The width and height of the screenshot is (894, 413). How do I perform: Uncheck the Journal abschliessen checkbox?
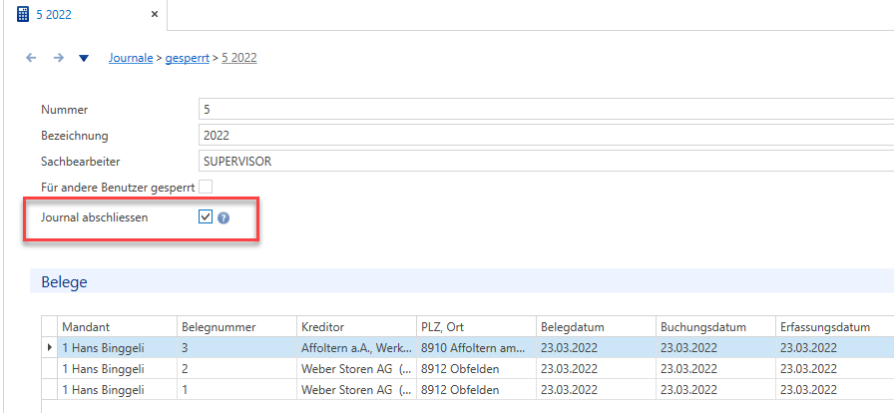[206, 217]
